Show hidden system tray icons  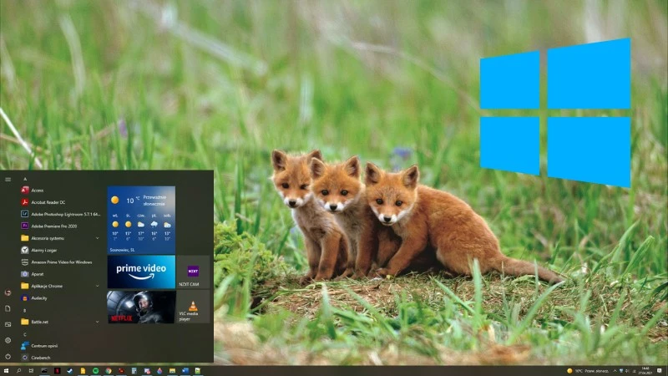click(x=615, y=371)
